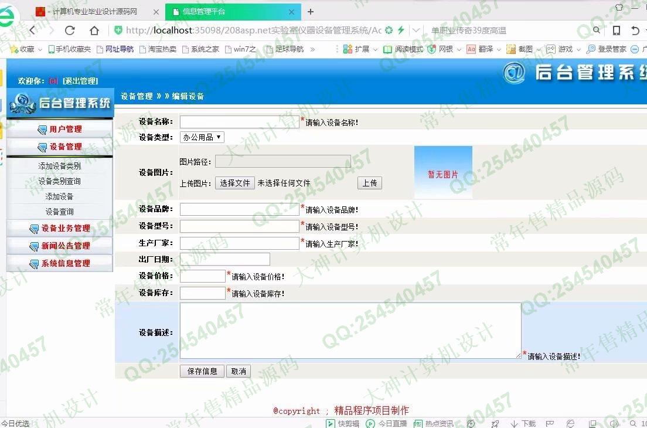Click the 截图 screenshot icon in bookmarks bar
The width and height of the screenshot is (647, 428).
511,49
